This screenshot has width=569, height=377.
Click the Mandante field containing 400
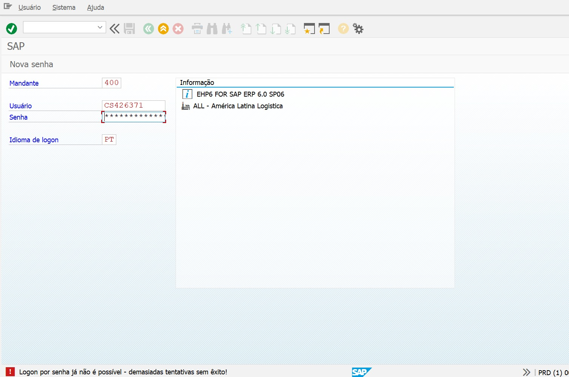pos(111,83)
